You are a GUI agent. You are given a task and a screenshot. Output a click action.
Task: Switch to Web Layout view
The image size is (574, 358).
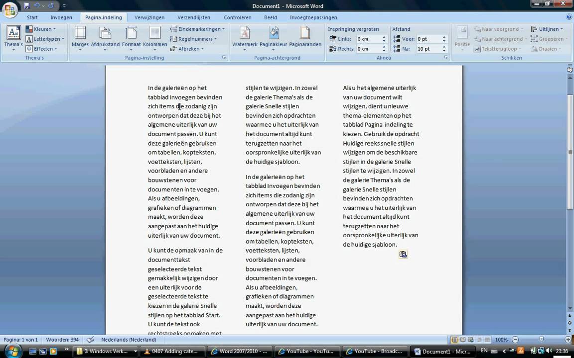point(471,340)
